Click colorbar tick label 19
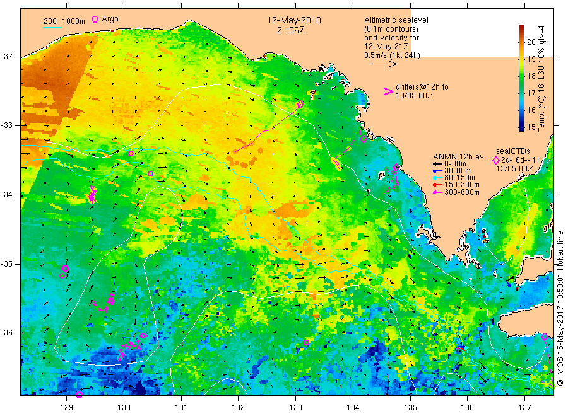Image resolution: width=568 pixels, height=416 pixels. click(531, 59)
